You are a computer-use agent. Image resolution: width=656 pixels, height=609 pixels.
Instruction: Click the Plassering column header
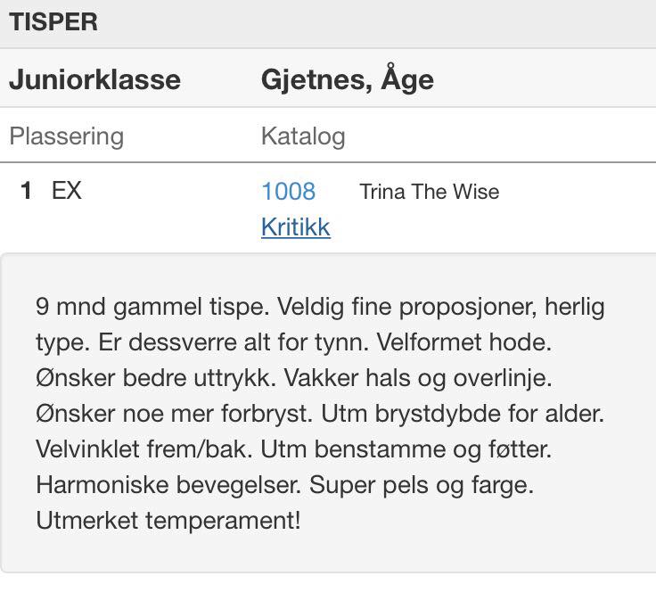(x=67, y=136)
